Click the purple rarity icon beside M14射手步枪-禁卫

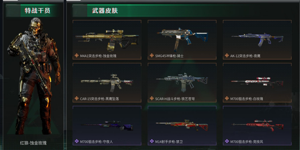point(152,141)
